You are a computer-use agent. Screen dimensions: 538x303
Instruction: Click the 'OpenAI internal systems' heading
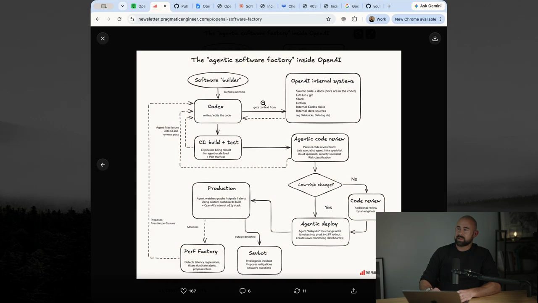(322, 81)
